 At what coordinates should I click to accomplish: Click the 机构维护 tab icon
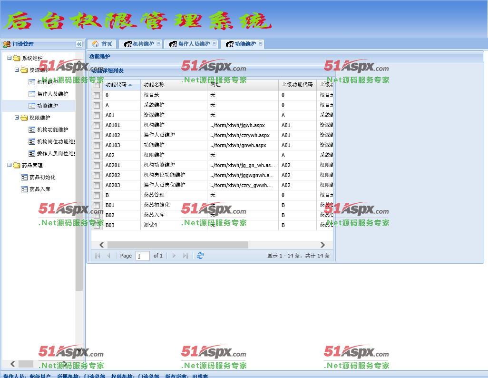[x=127, y=44]
